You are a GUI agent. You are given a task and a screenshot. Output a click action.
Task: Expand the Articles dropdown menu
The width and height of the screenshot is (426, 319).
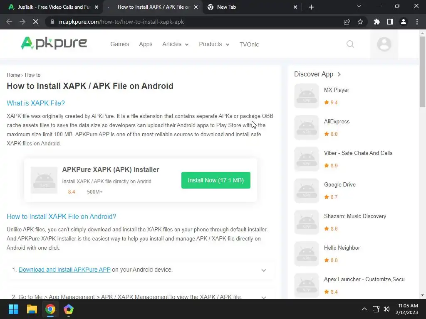[175, 44]
